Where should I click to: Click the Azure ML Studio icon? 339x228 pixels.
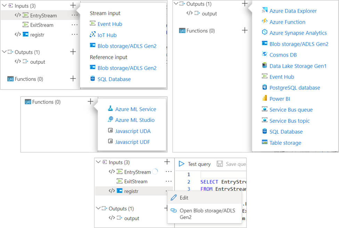(x=110, y=119)
